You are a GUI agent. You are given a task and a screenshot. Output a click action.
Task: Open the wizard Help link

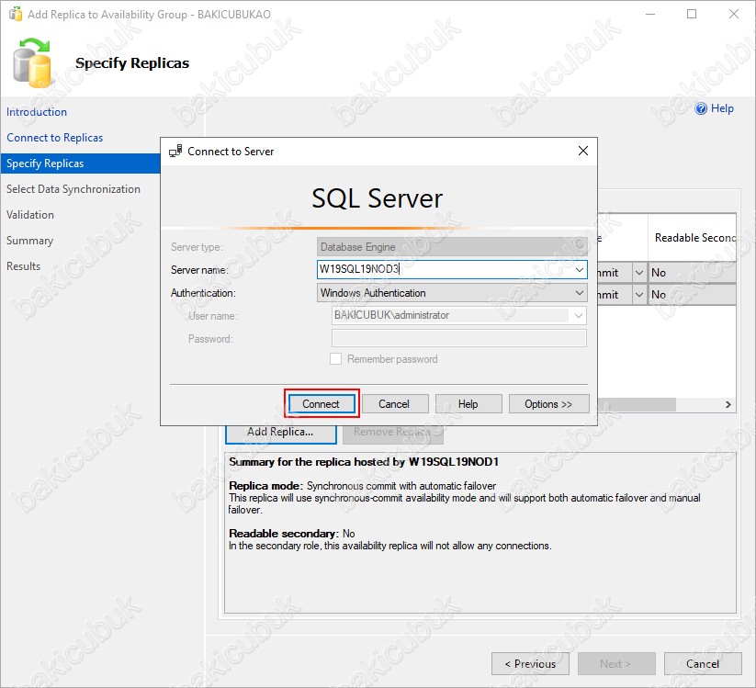coord(722,108)
